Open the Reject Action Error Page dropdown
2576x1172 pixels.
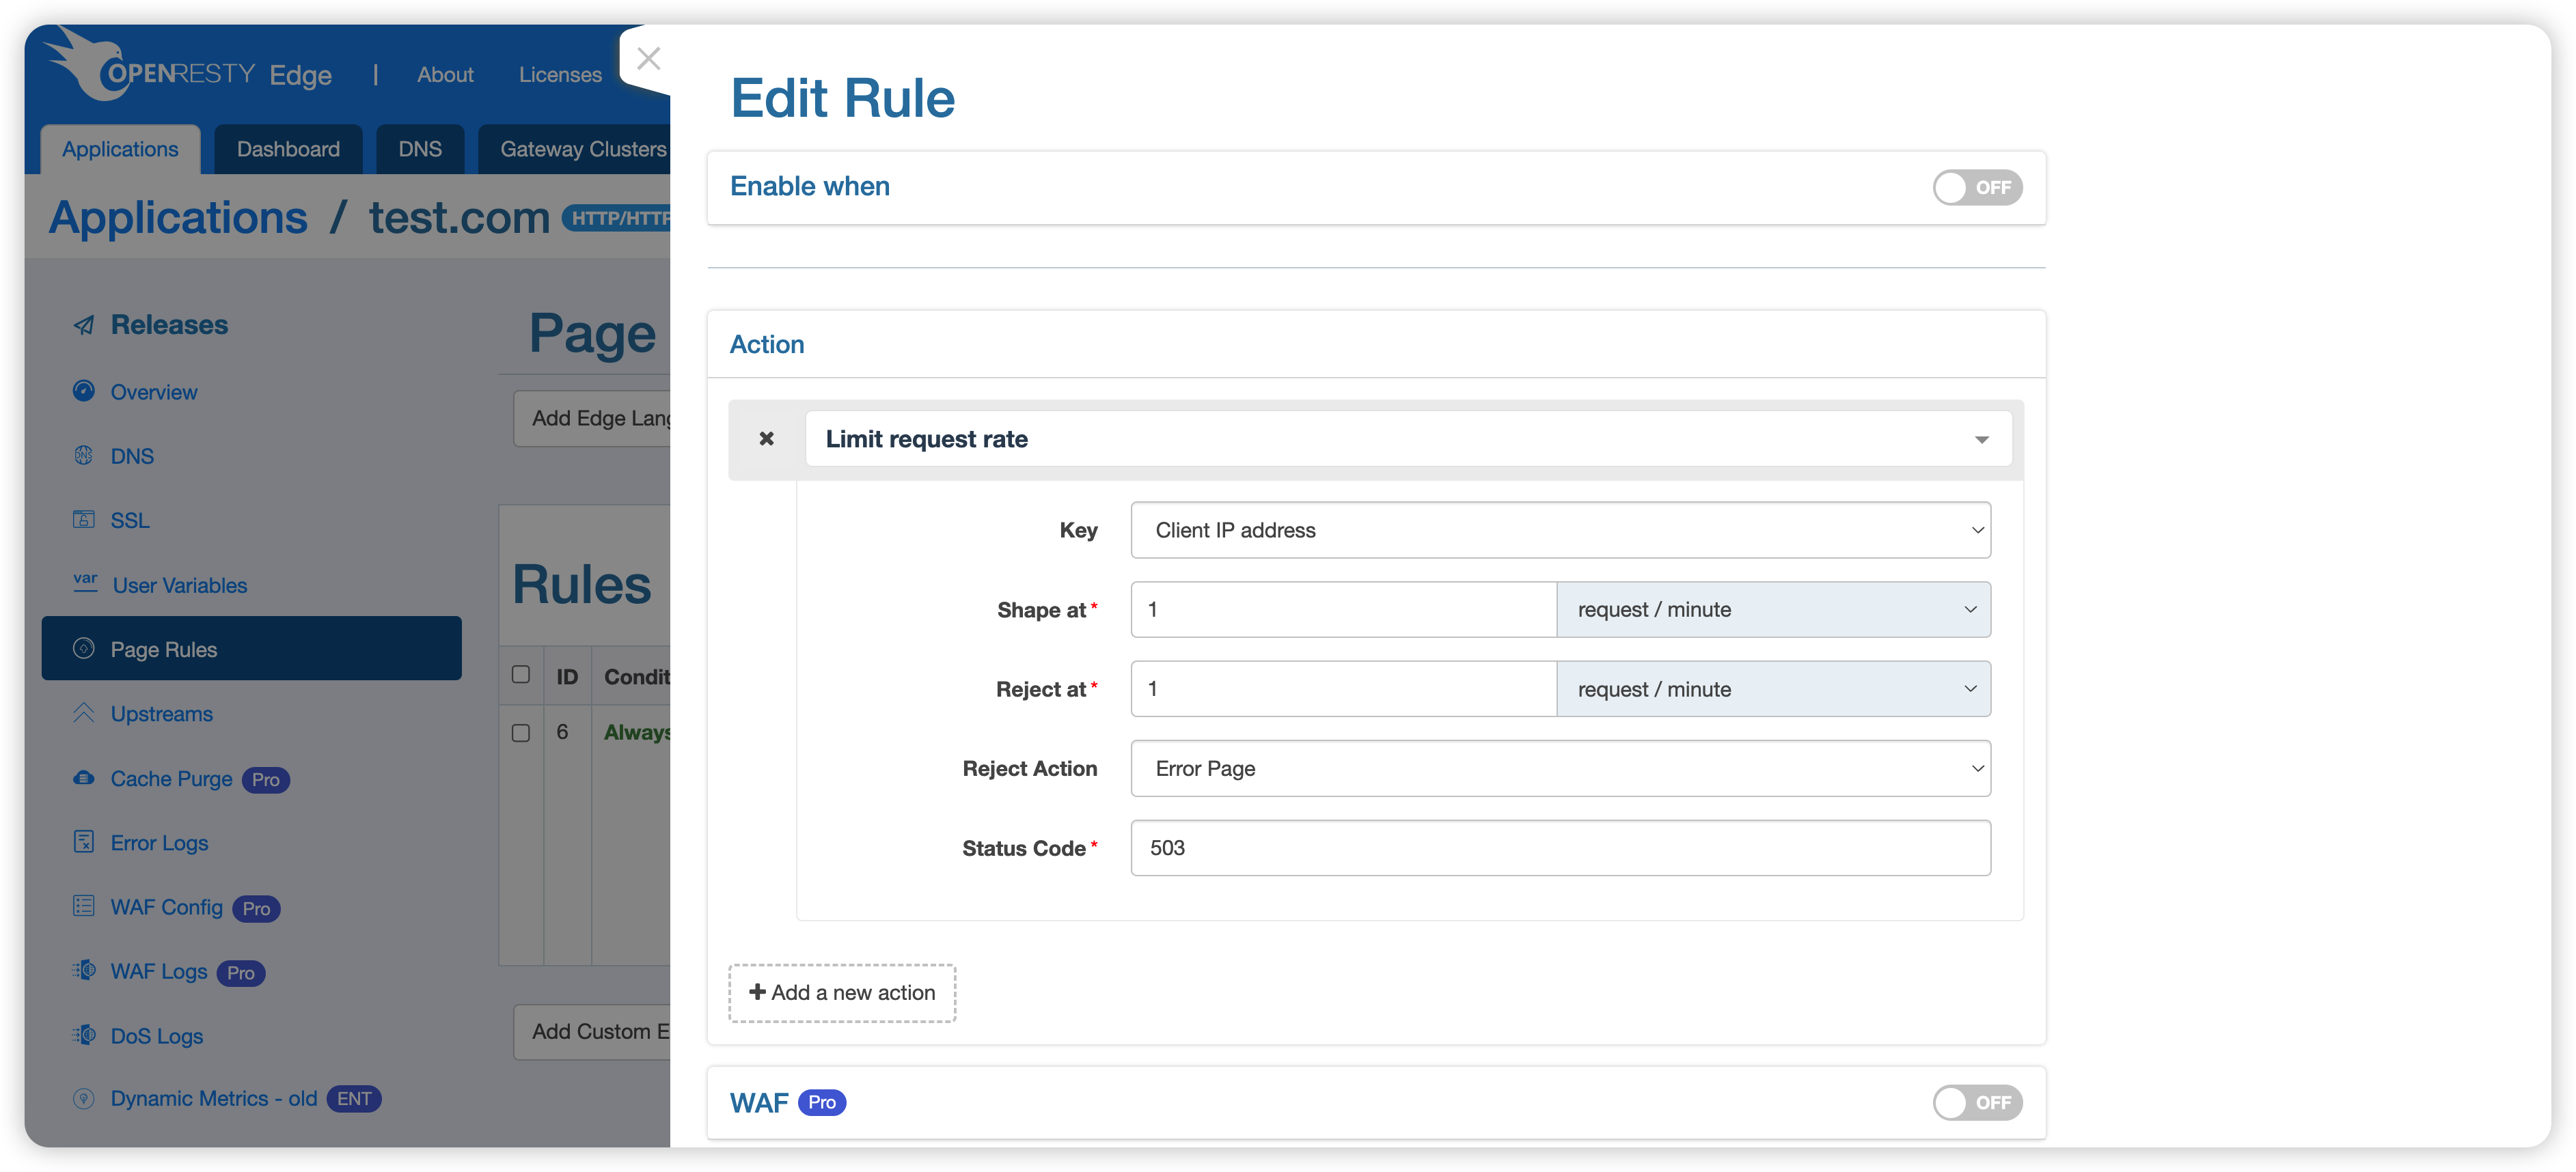1560,768
